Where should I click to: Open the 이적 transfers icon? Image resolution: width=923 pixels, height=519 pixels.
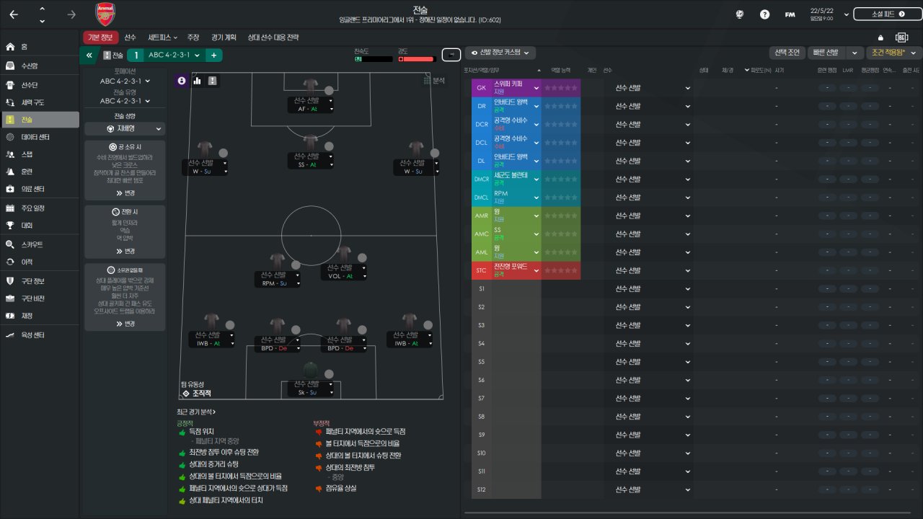(10, 262)
